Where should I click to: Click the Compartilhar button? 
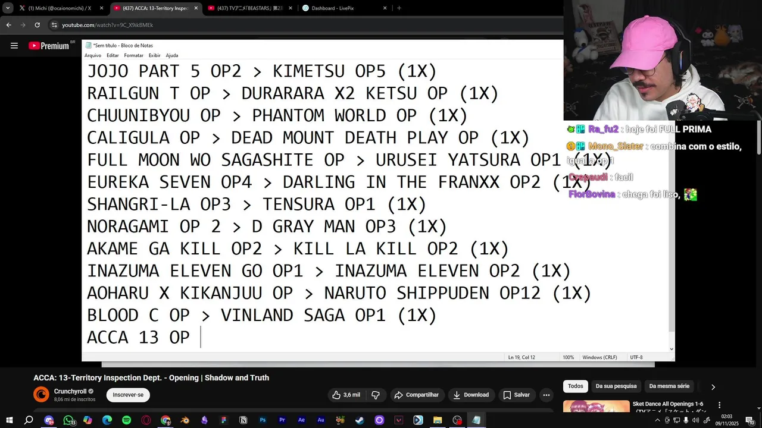click(x=417, y=395)
